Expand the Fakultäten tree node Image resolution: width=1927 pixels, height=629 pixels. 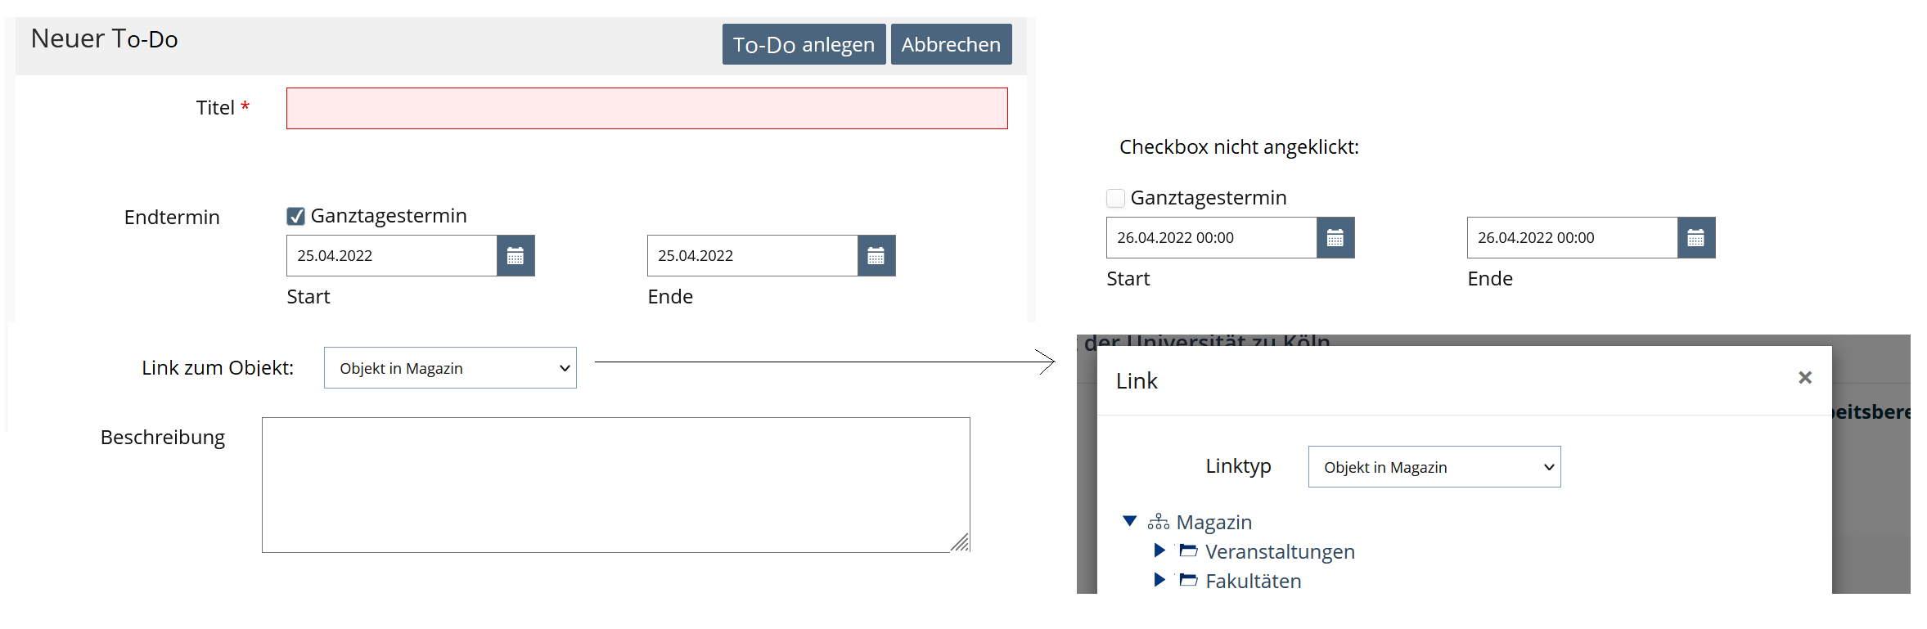tap(1159, 580)
